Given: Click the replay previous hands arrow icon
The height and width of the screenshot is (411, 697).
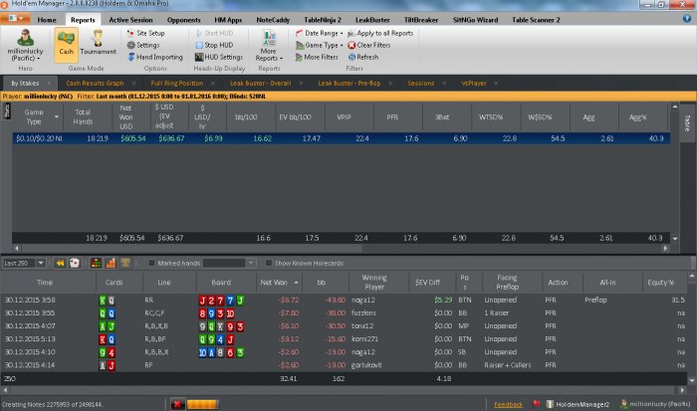Looking at the screenshot, I should click(x=60, y=263).
